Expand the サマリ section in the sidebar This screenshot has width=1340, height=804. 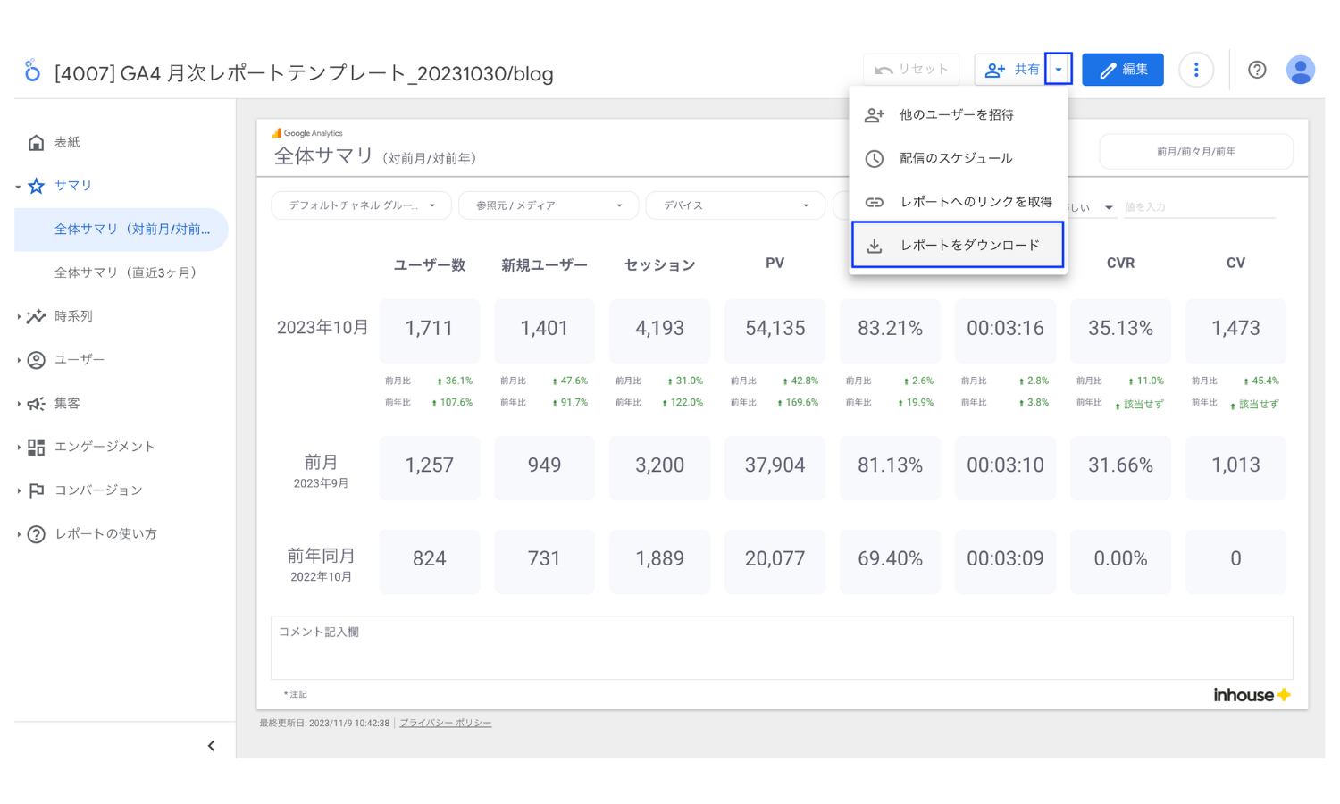(x=17, y=185)
